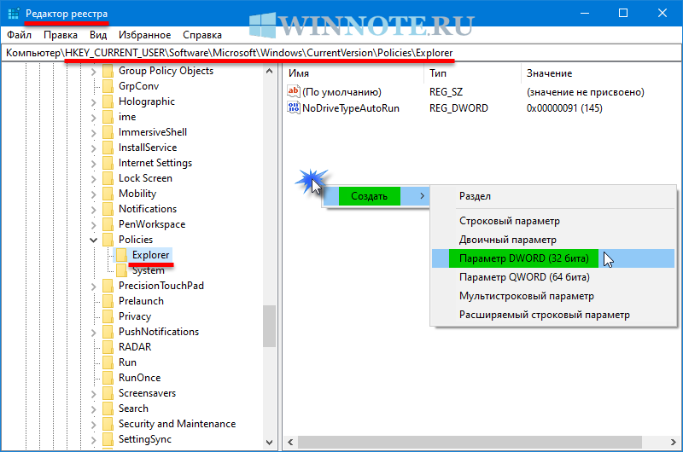This screenshot has width=683, height=452.
Task: Click the ime folder icon
Action: click(108, 117)
